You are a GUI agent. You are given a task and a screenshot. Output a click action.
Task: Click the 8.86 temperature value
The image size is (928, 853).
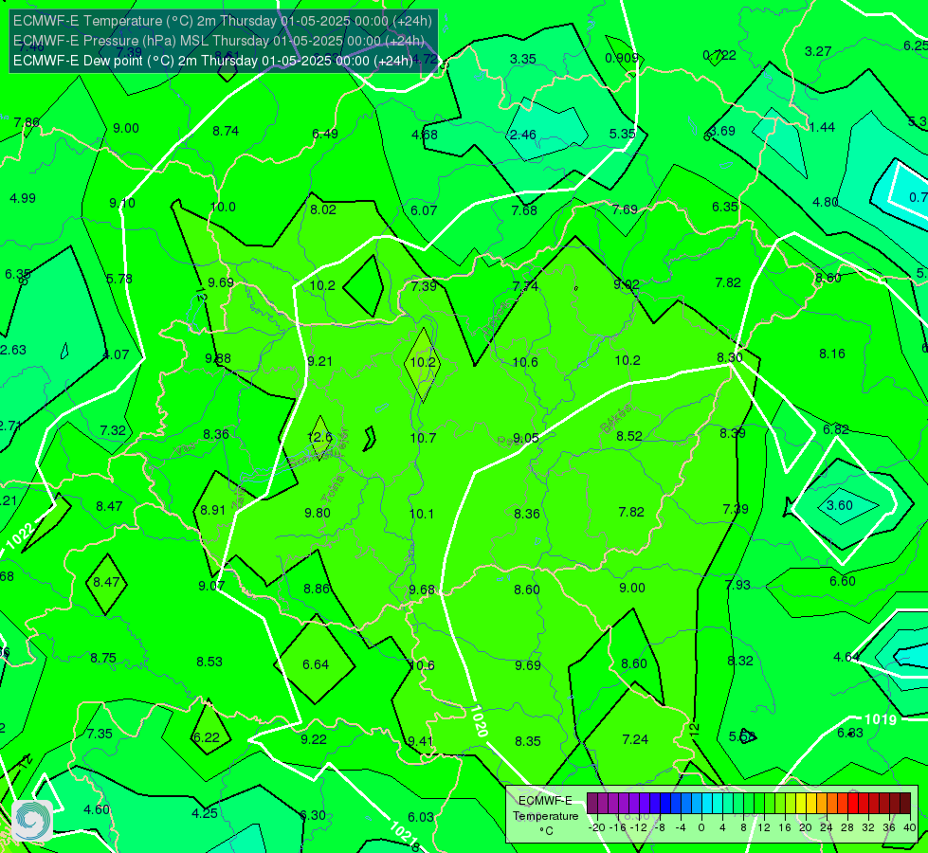tap(317, 589)
